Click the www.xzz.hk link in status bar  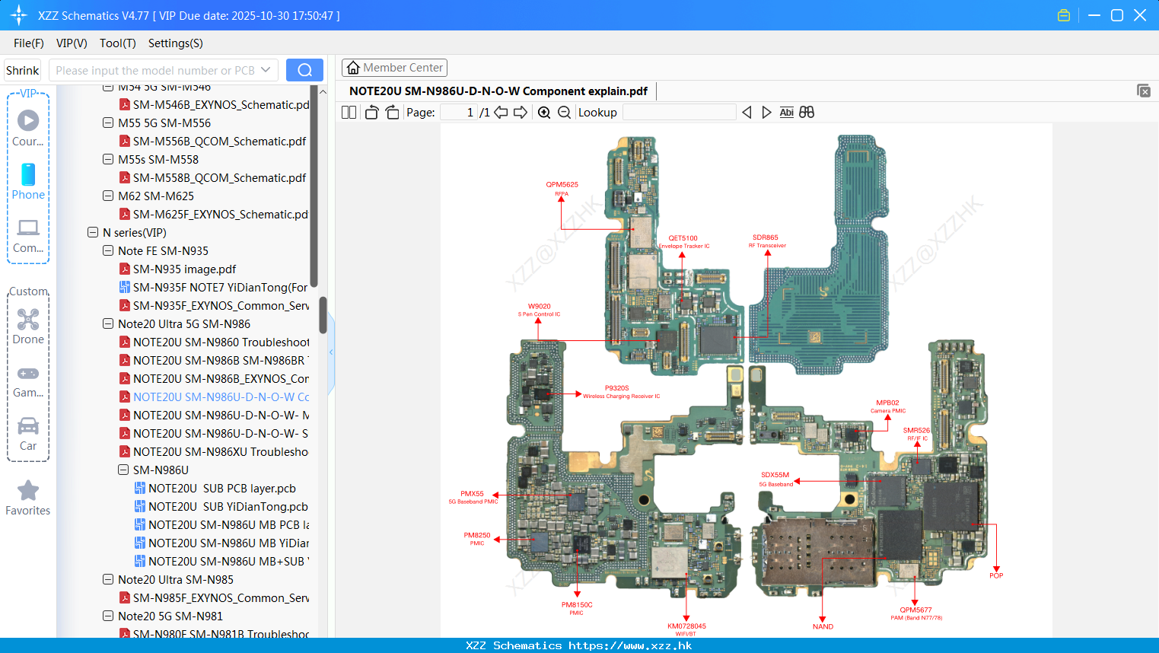point(630,645)
